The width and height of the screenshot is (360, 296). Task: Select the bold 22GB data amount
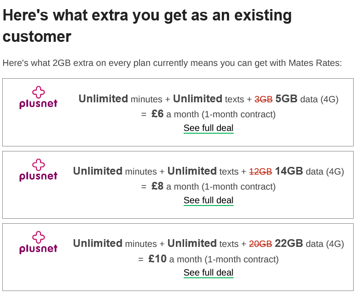pyautogui.click(x=289, y=243)
